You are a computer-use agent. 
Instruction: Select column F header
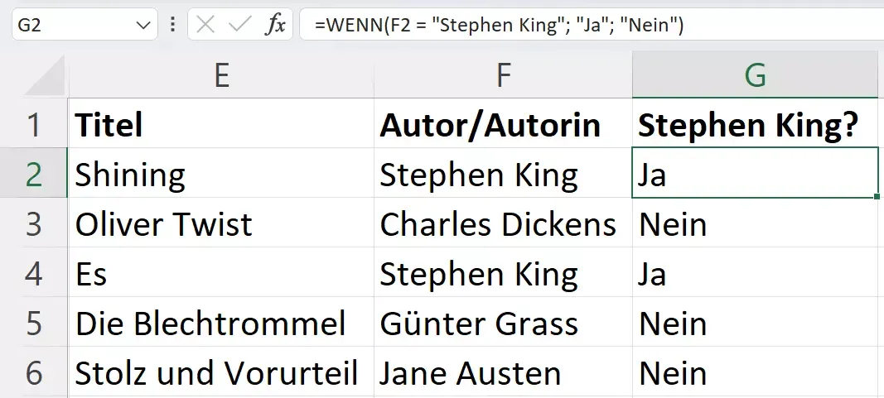pos(503,76)
